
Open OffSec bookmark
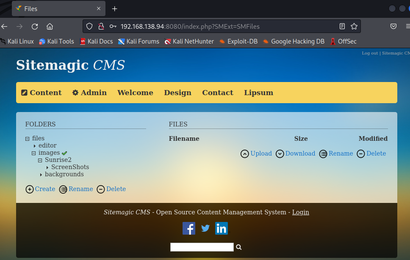(x=343, y=41)
